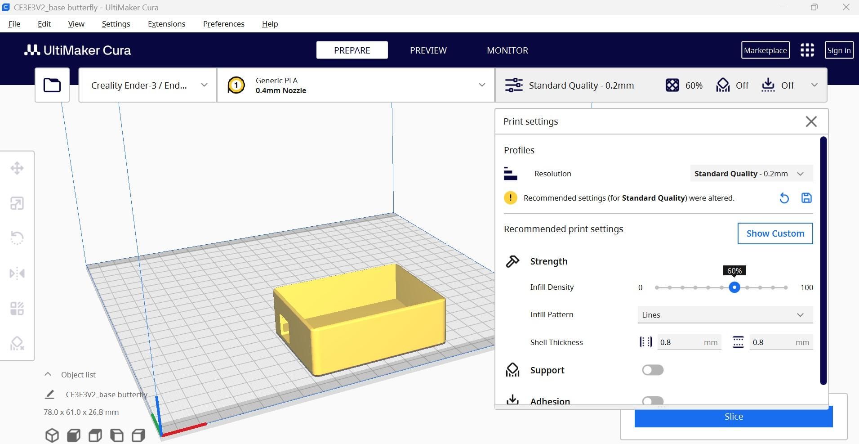Open the Infill Pattern dropdown
Screen dimensions: 859x444
click(x=725, y=315)
